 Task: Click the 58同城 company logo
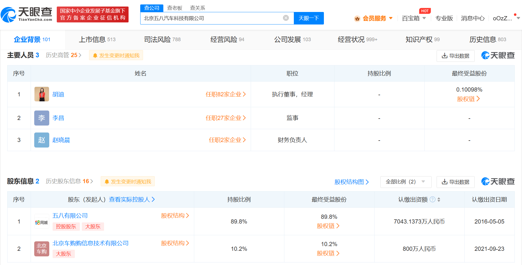click(x=41, y=222)
